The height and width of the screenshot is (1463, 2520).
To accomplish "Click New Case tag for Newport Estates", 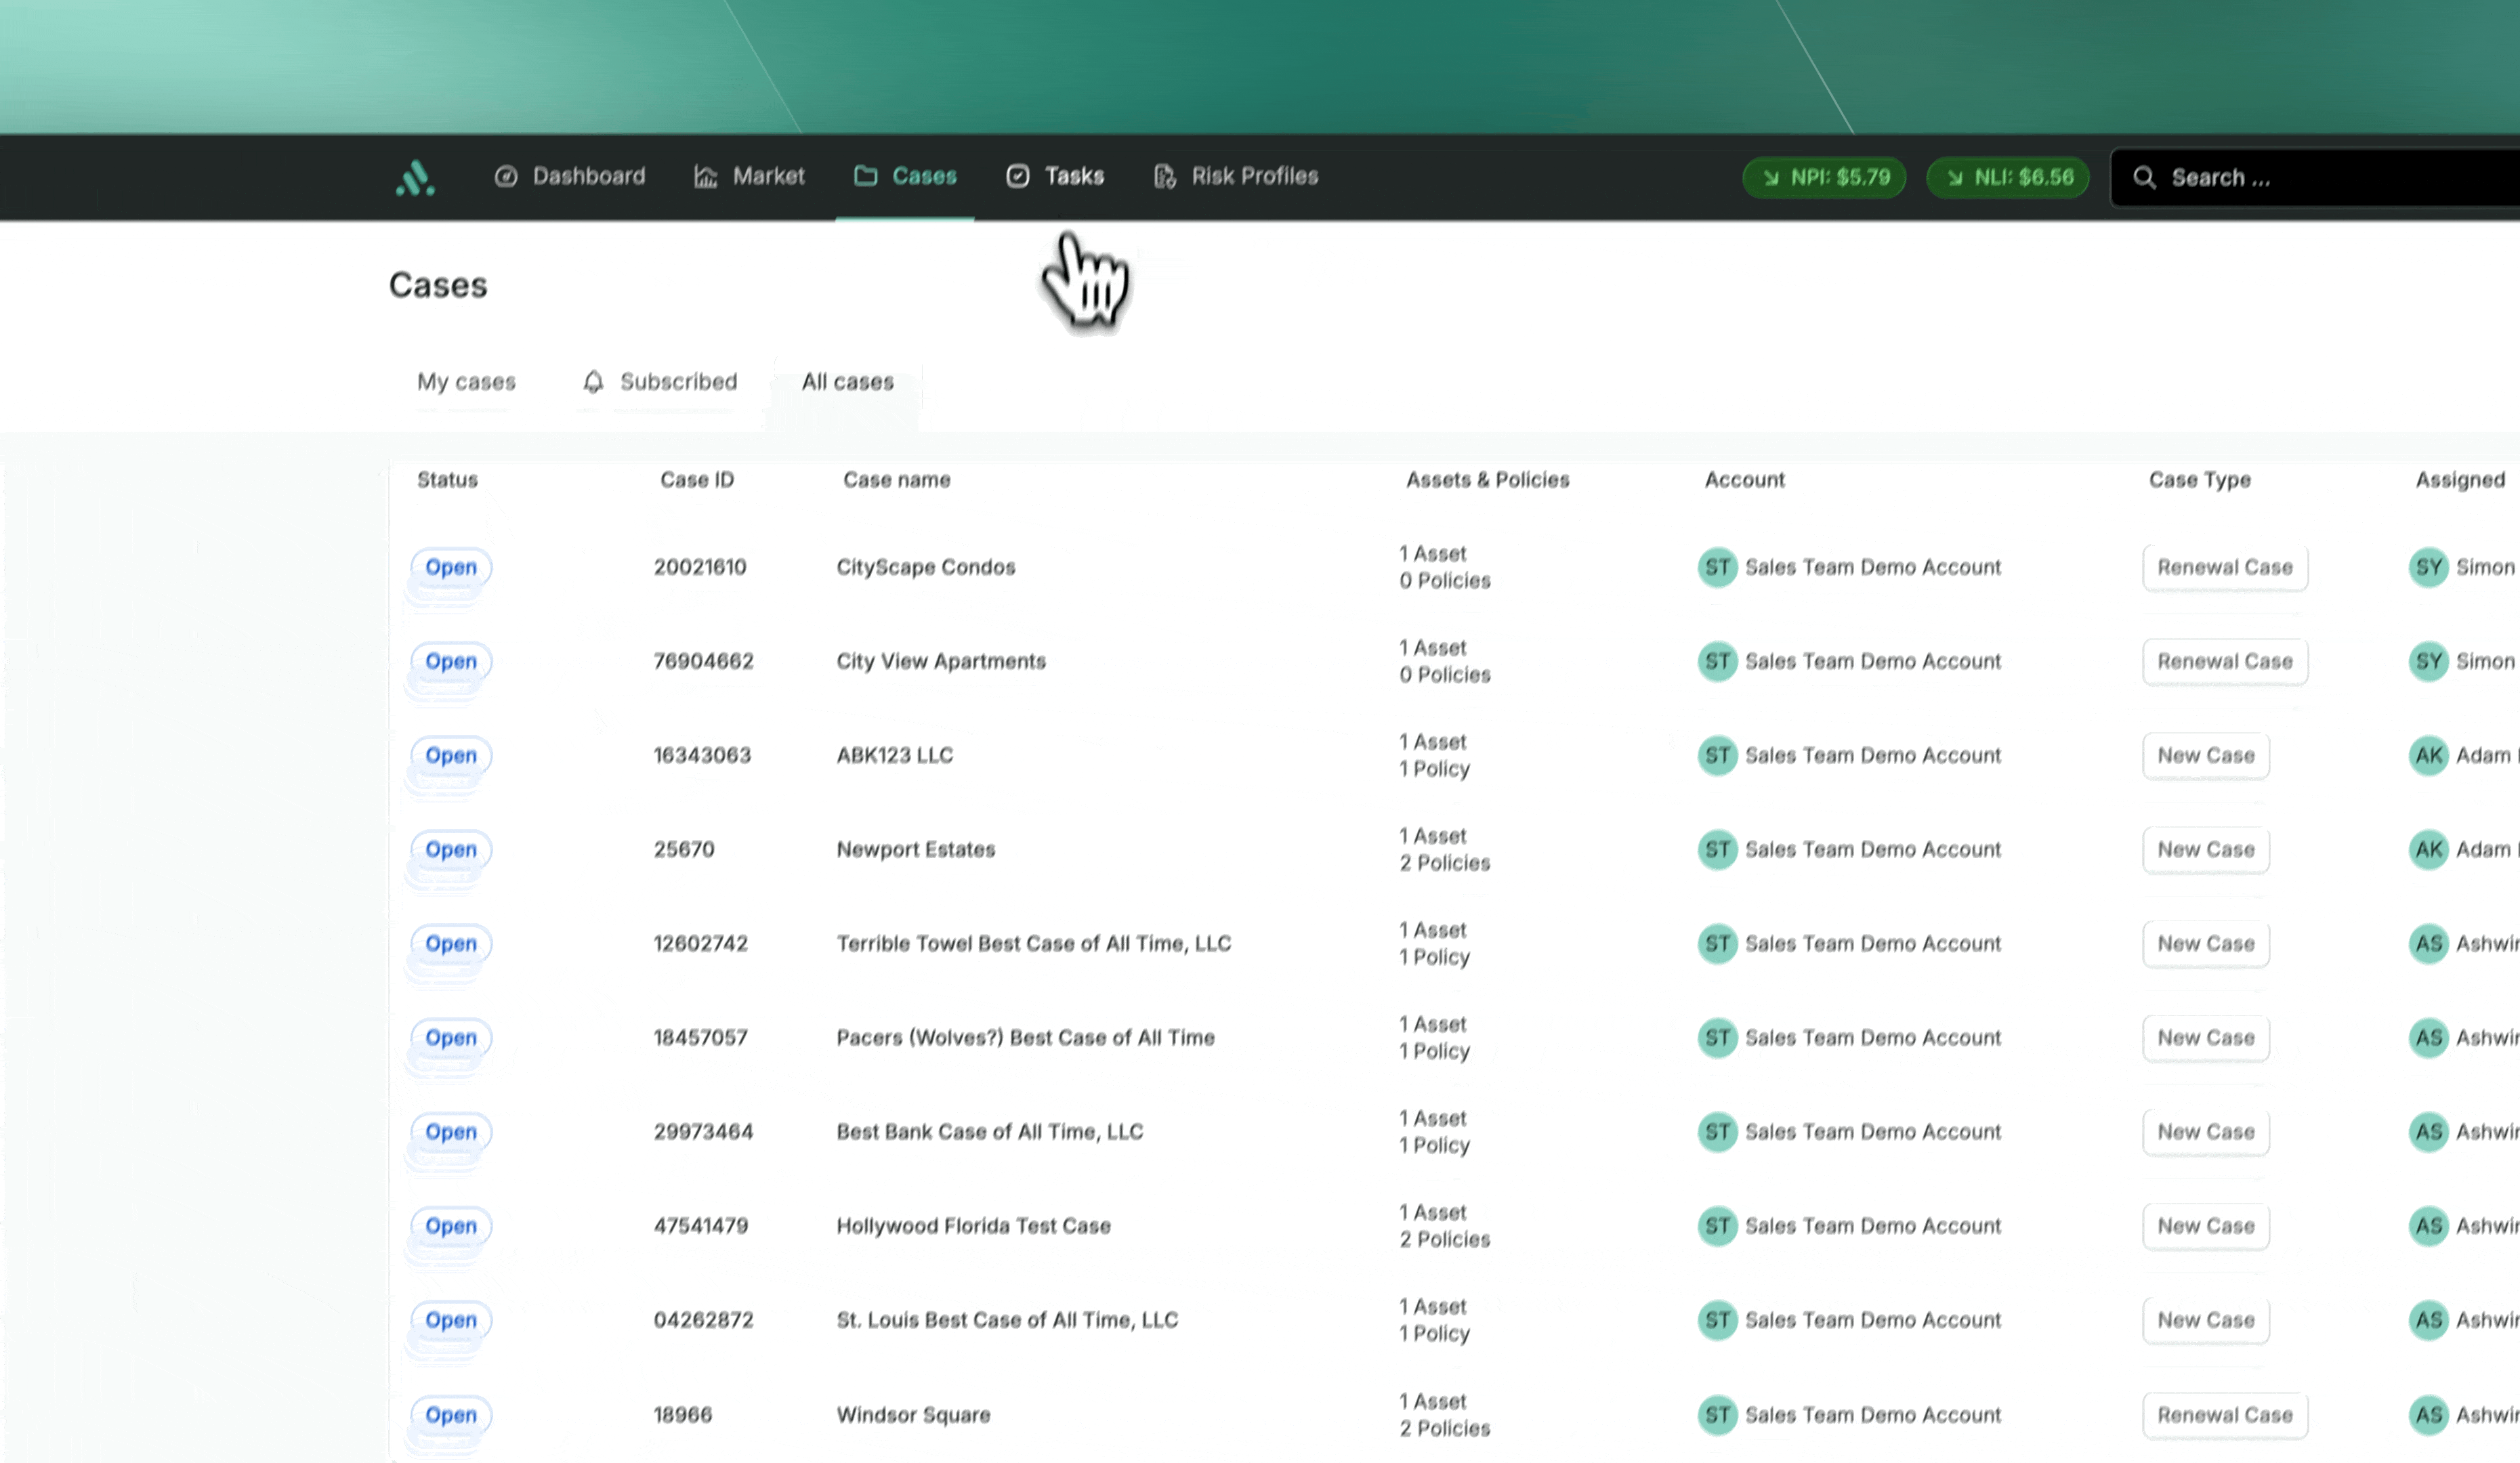I will [2205, 850].
